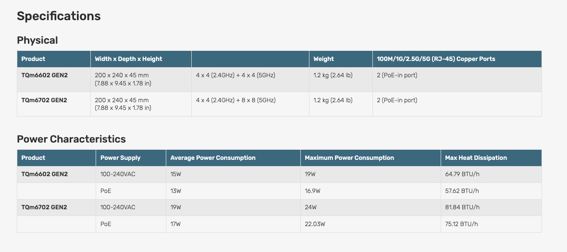
Task: Click the Power Supply column header
Action: coord(121,158)
